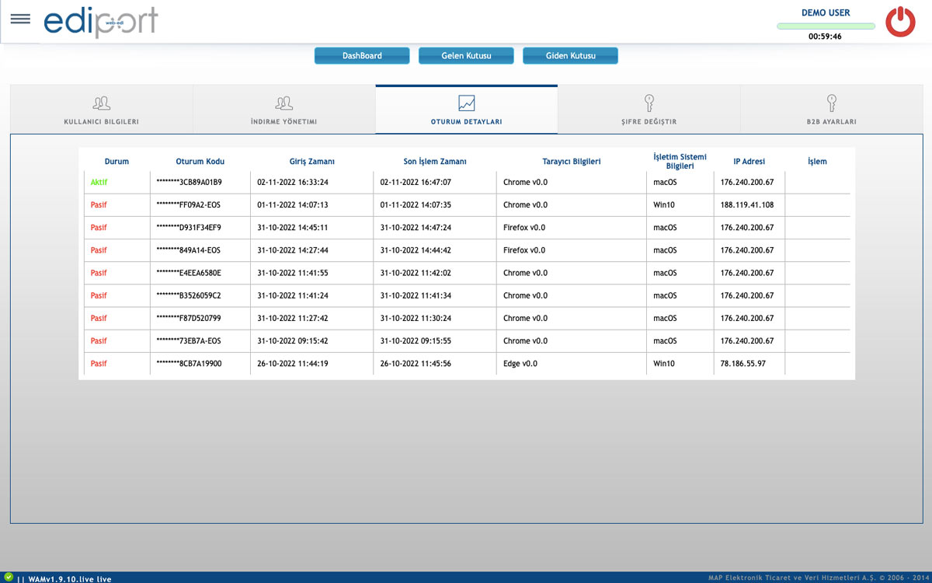
Task: Go to the Şifre Değiştir tab
Action: [649, 109]
